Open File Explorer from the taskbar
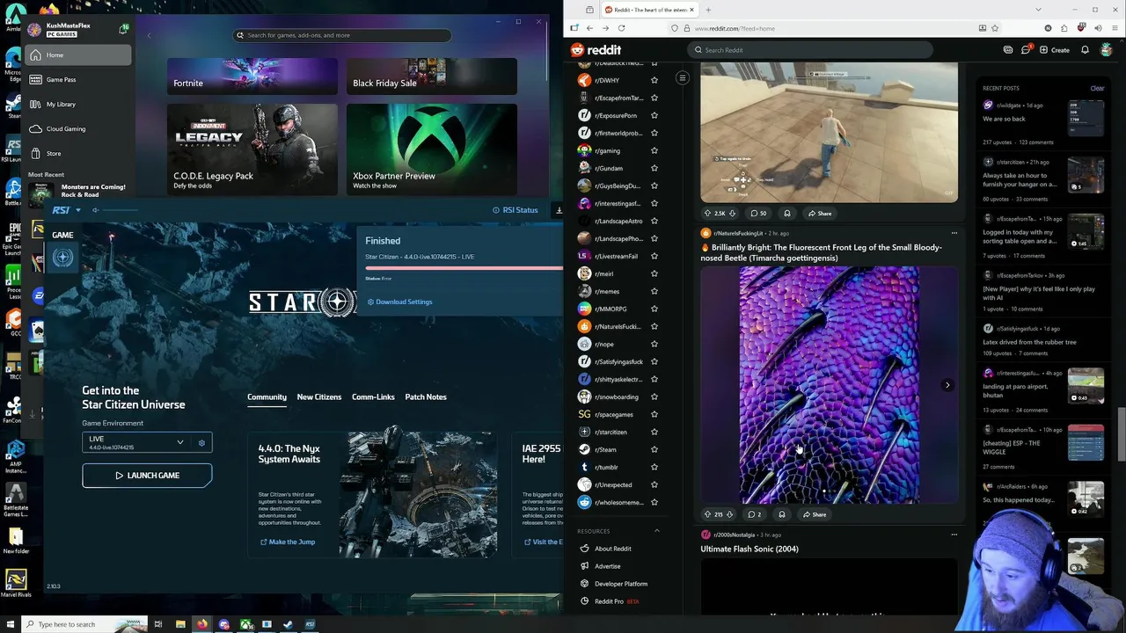 [x=180, y=624]
